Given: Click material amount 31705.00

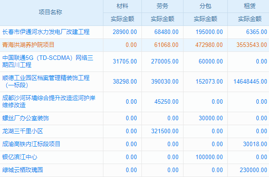Looking at the screenshot, I should tap(125, 61).
